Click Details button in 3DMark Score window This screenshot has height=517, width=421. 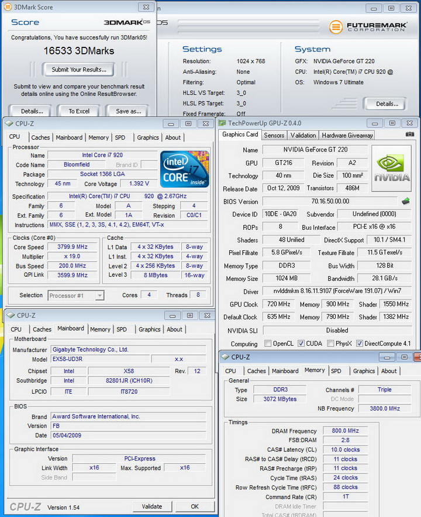(x=32, y=111)
